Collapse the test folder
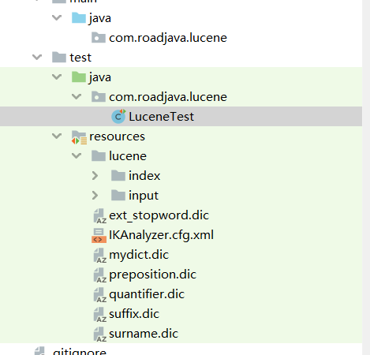Screen dimensions: 370x355 click(x=37, y=57)
